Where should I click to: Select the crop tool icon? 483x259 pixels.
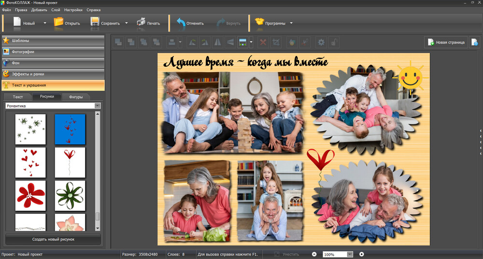(x=276, y=42)
